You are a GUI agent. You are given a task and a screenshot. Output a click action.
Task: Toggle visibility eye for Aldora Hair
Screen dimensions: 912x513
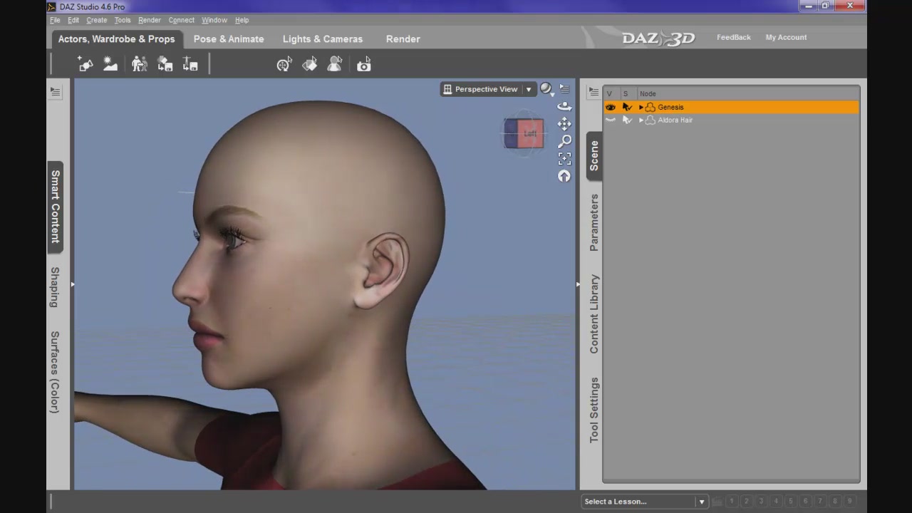click(610, 120)
